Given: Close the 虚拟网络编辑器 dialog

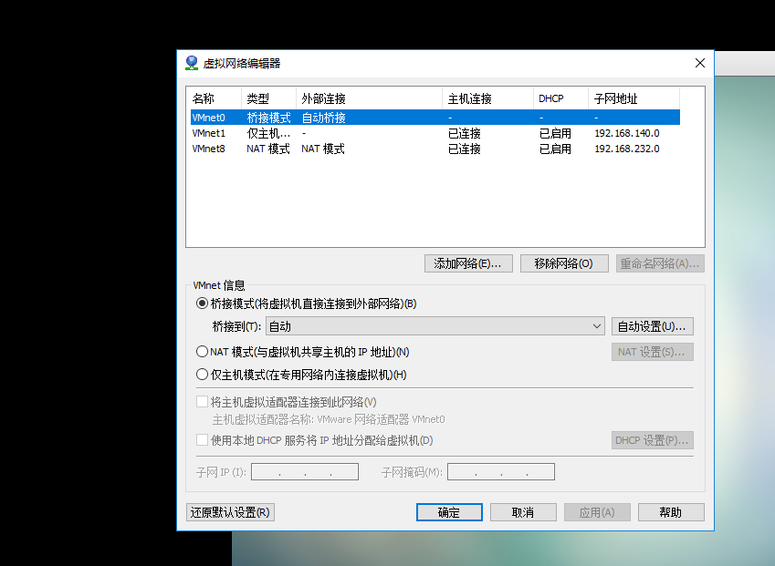Looking at the screenshot, I should [700, 63].
